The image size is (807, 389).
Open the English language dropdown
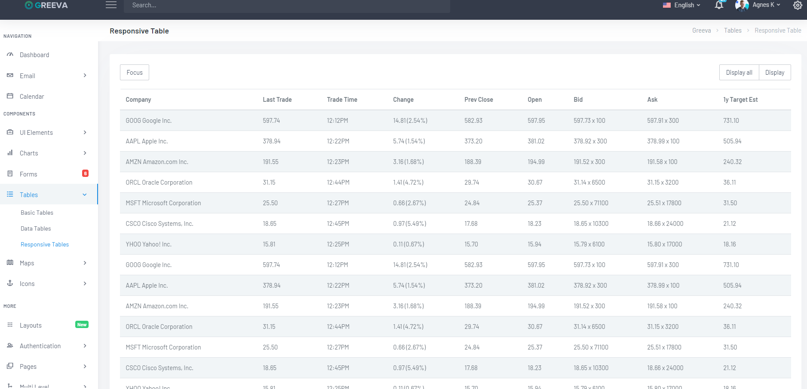(682, 5)
